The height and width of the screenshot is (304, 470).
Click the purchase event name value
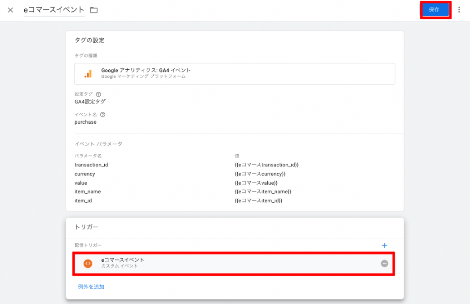85,122
